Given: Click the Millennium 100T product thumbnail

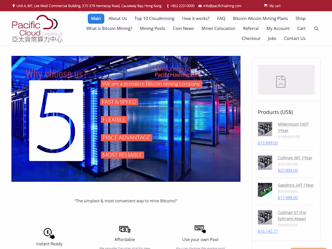Looking at the screenshot, I should (x=265, y=129).
